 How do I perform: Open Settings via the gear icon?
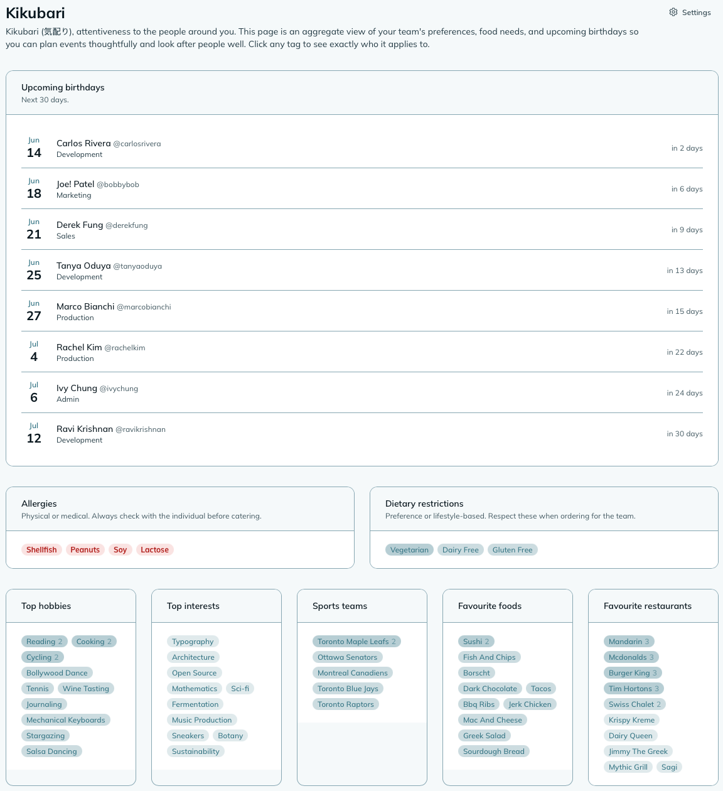pos(673,13)
